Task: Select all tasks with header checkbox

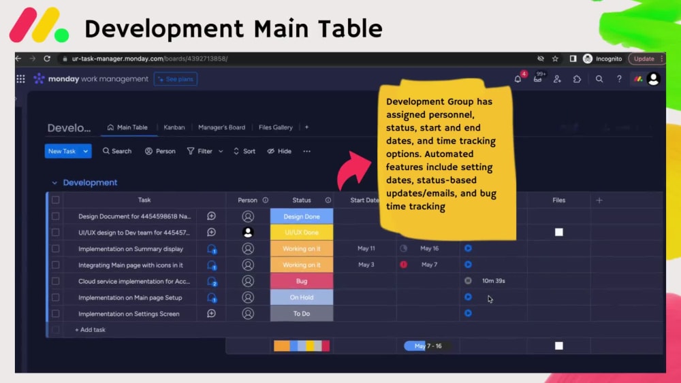Action: coord(56,200)
